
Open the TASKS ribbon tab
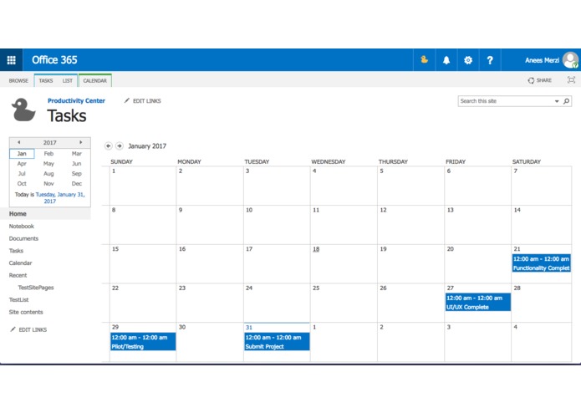[x=46, y=81]
